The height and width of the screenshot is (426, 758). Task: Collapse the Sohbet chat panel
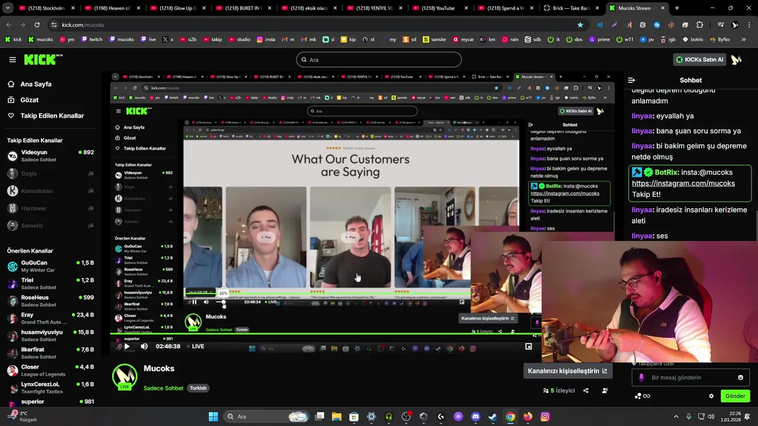[631, 80]
